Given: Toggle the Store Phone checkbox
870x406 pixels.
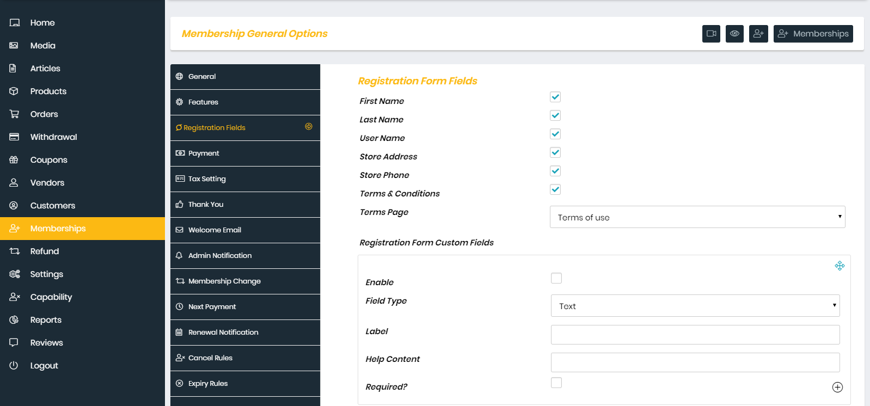Looking at the screenshot, I should [x=555, y=171].
